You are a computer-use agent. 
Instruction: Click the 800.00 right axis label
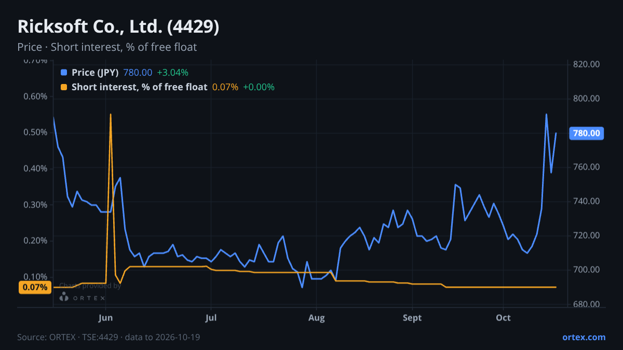tap(587, 99)
